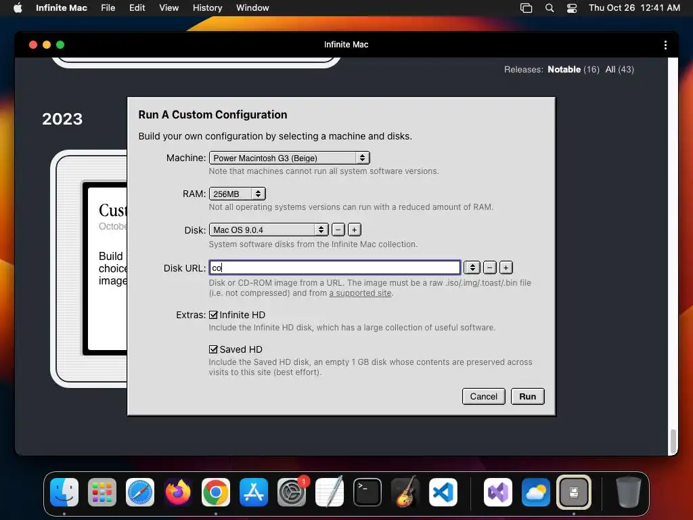
Task: Open Finder from the Dock
Action: point(64,492)
